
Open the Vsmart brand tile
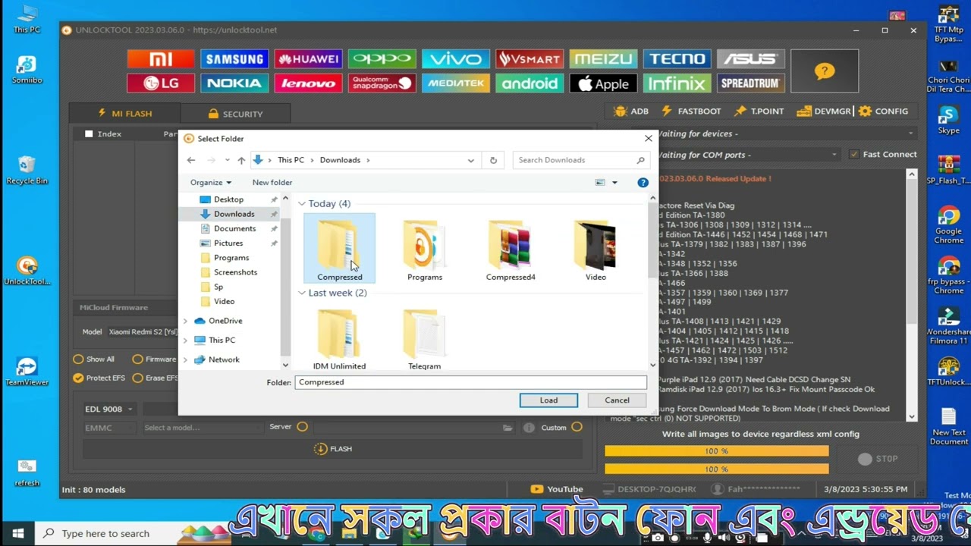click(x=529, y=59)
